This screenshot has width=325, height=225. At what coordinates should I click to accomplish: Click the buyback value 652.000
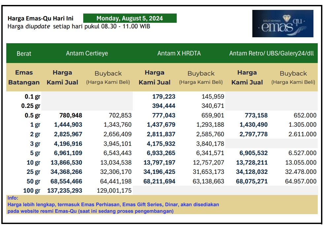point(305,115)
